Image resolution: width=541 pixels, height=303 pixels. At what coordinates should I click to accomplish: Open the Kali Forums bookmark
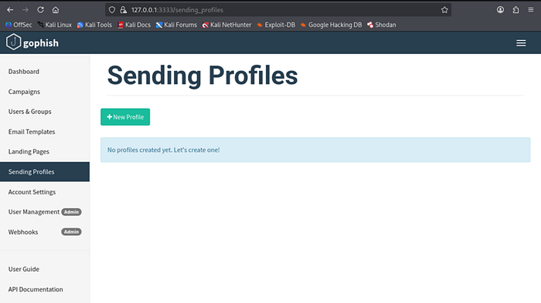pos(176,25)
